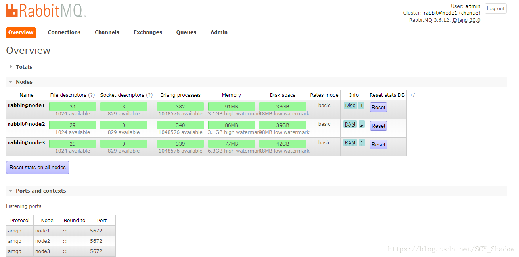
Task: Open Socket descriptors help question mark
Action: tap(149, 95)
